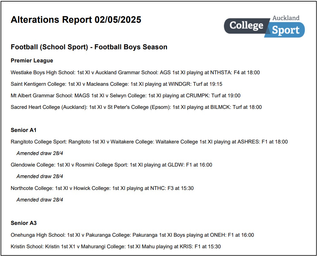Viewport: 318px width, 257px height.
Task: Click the word College in the logo
Action: [x=247, y=26]
